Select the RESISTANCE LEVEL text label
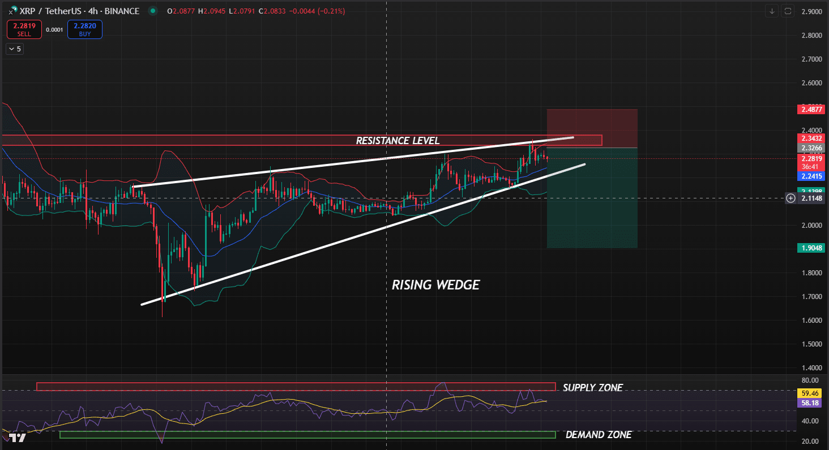Viewport: 829px width, 450px height. pyautogui.click(x=398, y=141)
